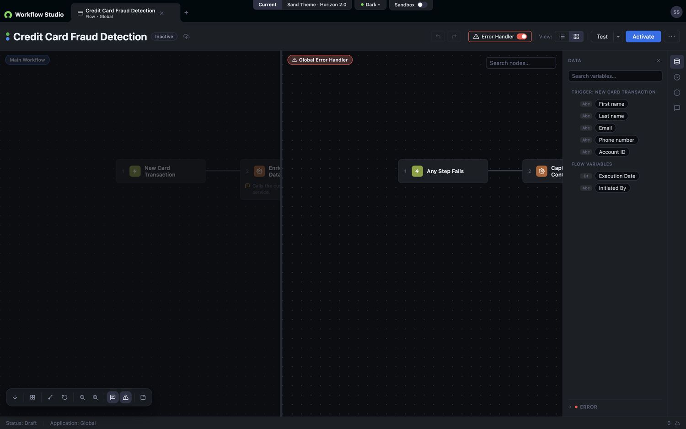Image resolution: width=686 pixels, height=429 pixels.
Task: Zoom in on the canvas
Action: 95,397
